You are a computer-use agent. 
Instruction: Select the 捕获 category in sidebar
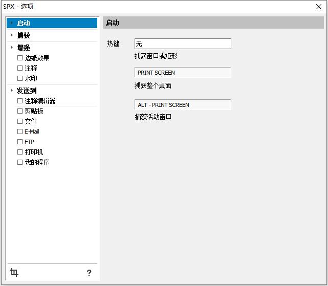pos(24,35)
